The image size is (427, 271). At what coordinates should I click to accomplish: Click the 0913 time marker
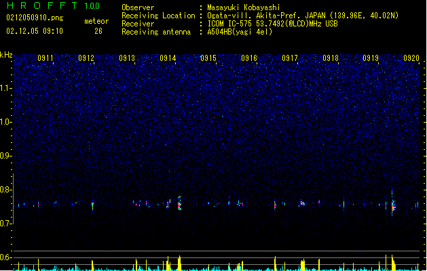[127, 58]
